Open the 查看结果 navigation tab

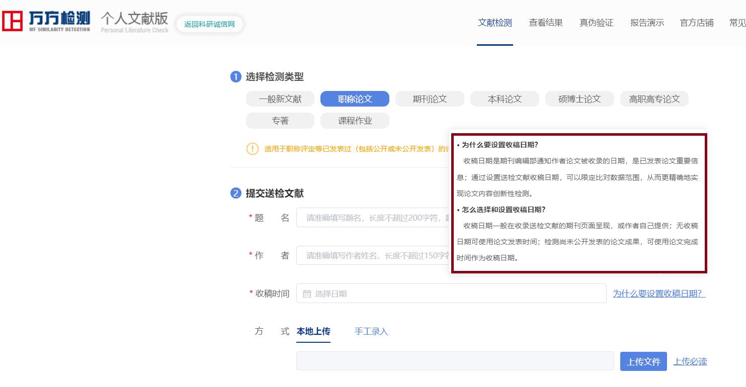[x=546, y=23]
